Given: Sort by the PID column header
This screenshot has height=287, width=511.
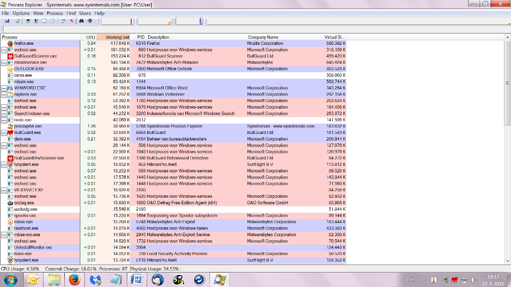Looking at the screenshot, I should pos(138,37).
